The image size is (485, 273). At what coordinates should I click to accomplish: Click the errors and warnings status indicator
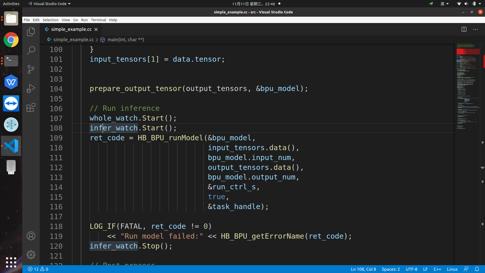point(38,269)
